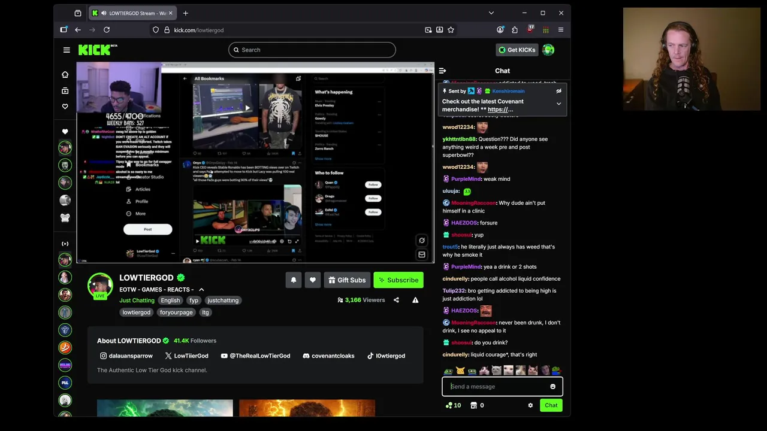Click the LOWTIERGOD live channel avatar
Screen dimensions: 767x431
[100, 286]
